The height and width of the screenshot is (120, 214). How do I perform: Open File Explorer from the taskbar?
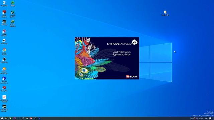pyautogui.click(x=6, y=118)
